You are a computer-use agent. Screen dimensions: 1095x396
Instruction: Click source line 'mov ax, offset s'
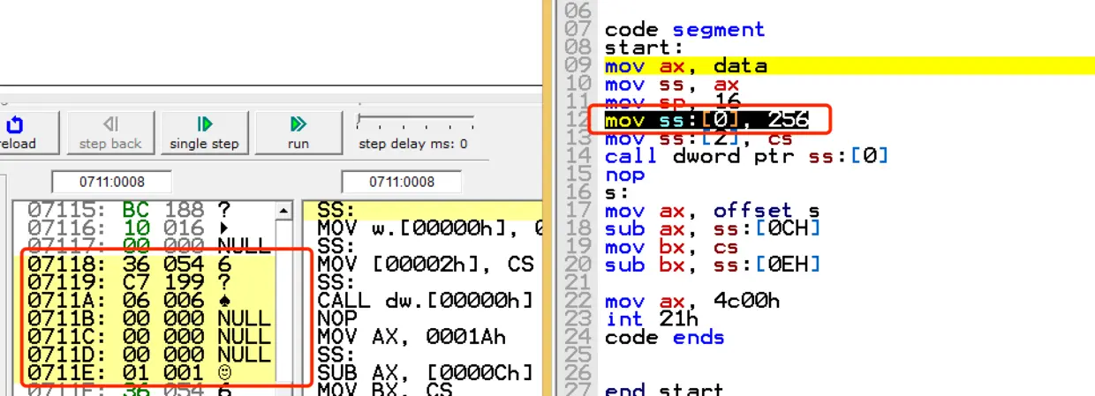tap(712, 211)
